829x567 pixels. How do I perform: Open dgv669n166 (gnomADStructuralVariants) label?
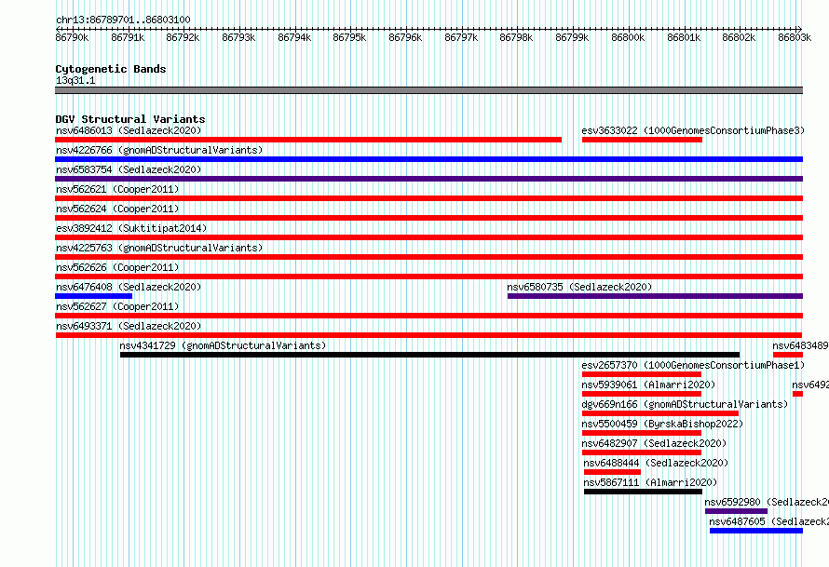point(685,404)
